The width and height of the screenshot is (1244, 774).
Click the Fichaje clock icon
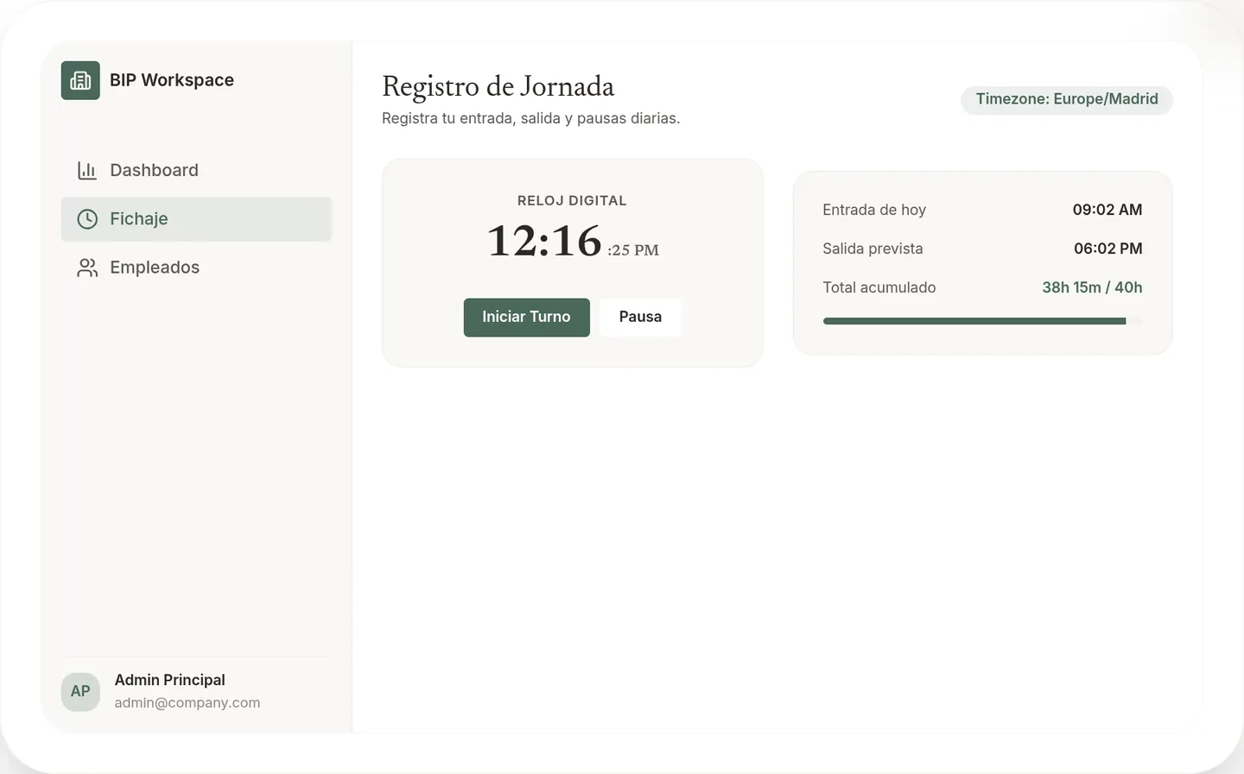(87, 219)
